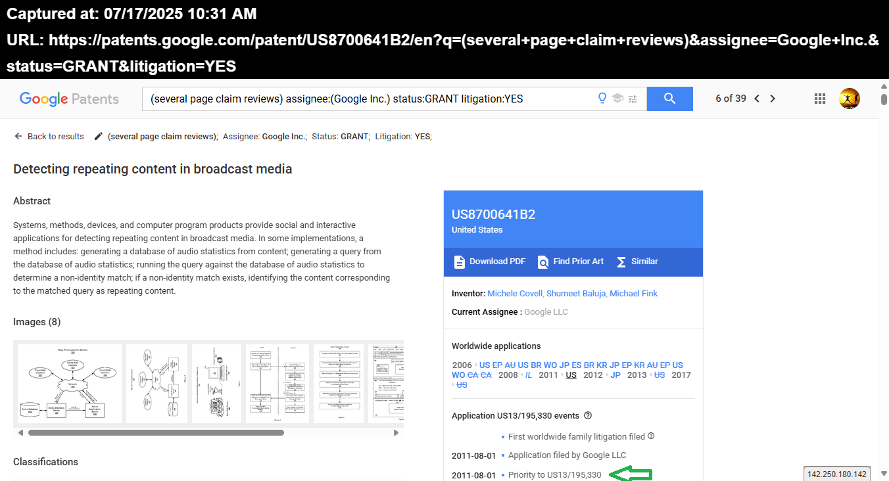Viewport: 889px width, 481px height.
Task: Open inventor Michele Covell link
Action: 515,293
